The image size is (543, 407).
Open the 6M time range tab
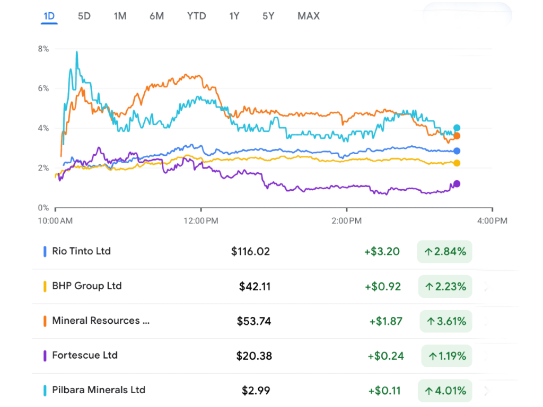[x=156, y=16]
